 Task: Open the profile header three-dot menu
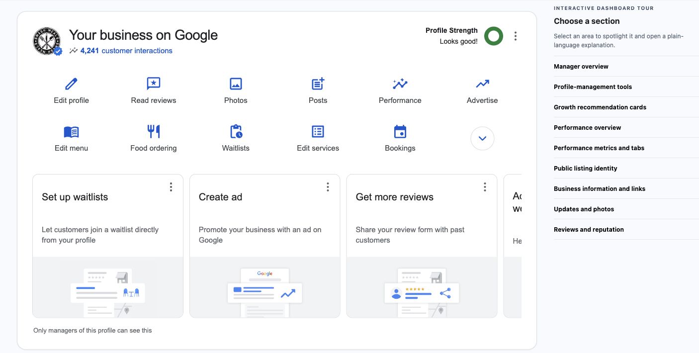click(516, 36)
